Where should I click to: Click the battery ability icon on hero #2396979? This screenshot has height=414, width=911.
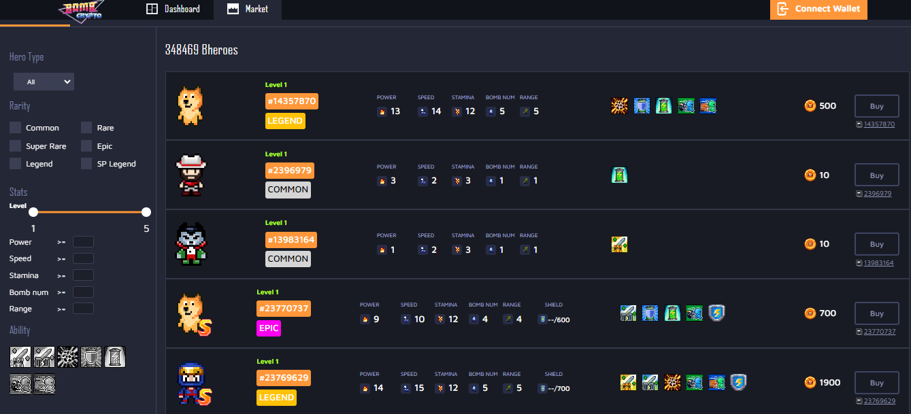pyautogui.click(x=619, y=175)
